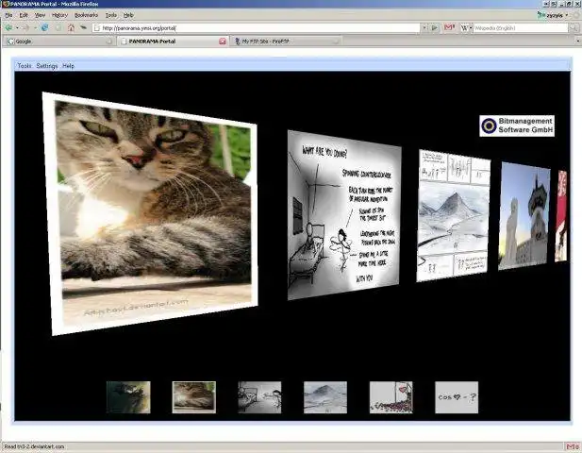Select the large cat photo panel

(x=150, y=213)
